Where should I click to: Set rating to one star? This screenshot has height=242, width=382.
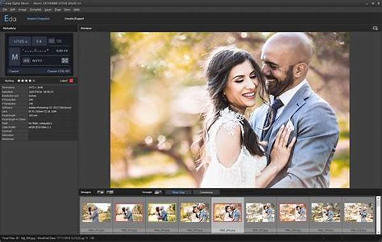[19, 81]
